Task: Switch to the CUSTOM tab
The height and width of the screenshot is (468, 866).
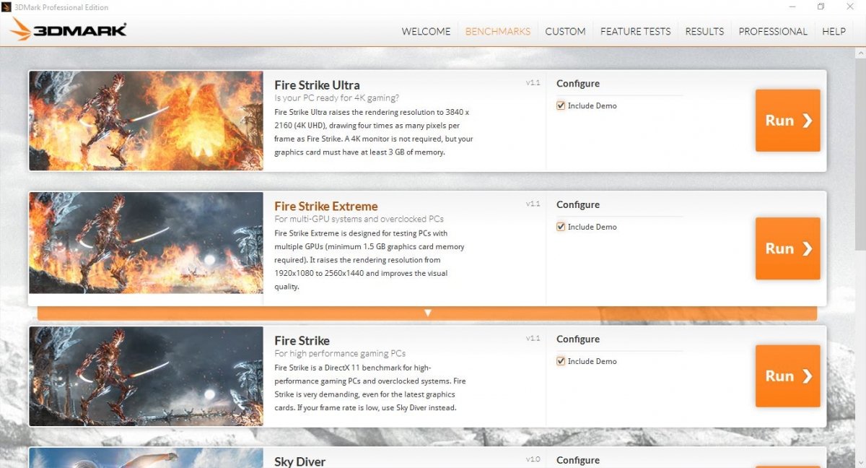Action: 565,31
